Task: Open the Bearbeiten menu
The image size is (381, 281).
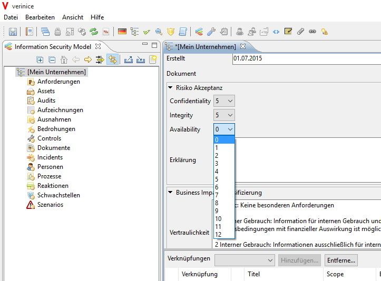Action: (x=40, y=17)
